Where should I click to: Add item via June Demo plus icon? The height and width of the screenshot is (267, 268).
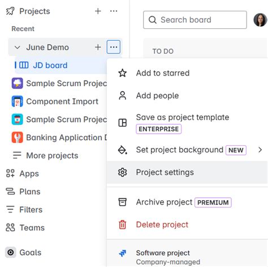tap(98, 47)
